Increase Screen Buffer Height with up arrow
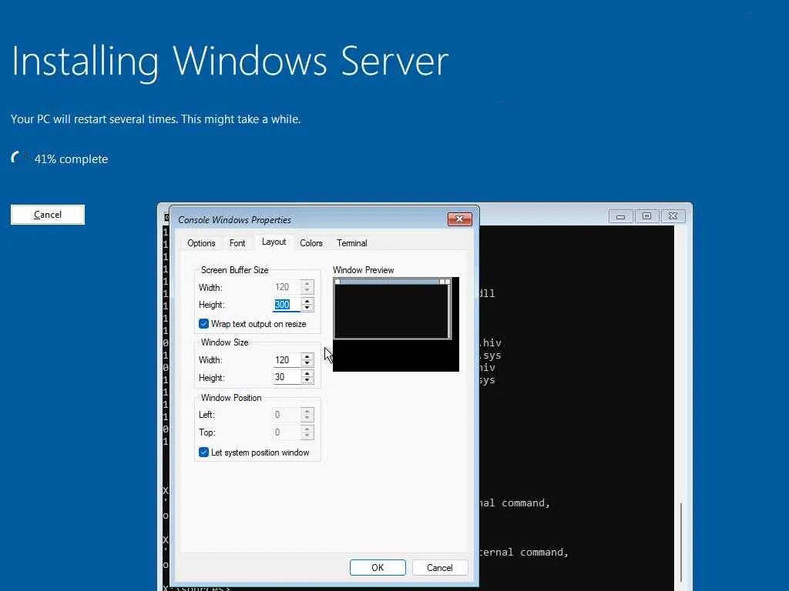This screenshot has width=789, height=591. tap(307, 301)
